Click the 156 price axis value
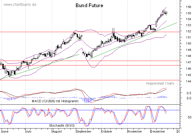Viewport: 192px width, 133px height. click(188, 7)
